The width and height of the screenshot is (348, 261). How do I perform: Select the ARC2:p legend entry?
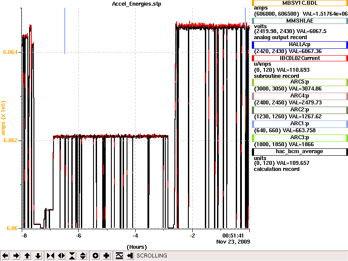(x=300, y=110)
